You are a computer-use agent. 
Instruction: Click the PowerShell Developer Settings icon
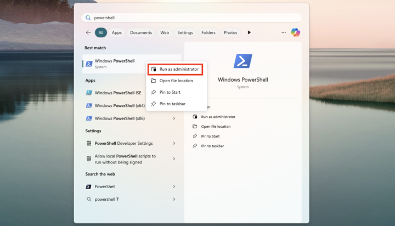89,143
